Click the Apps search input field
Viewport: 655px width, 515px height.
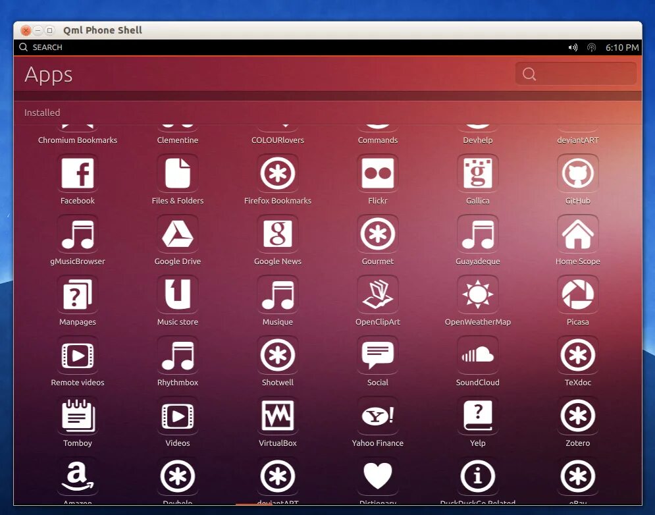(x=575, y=74)
